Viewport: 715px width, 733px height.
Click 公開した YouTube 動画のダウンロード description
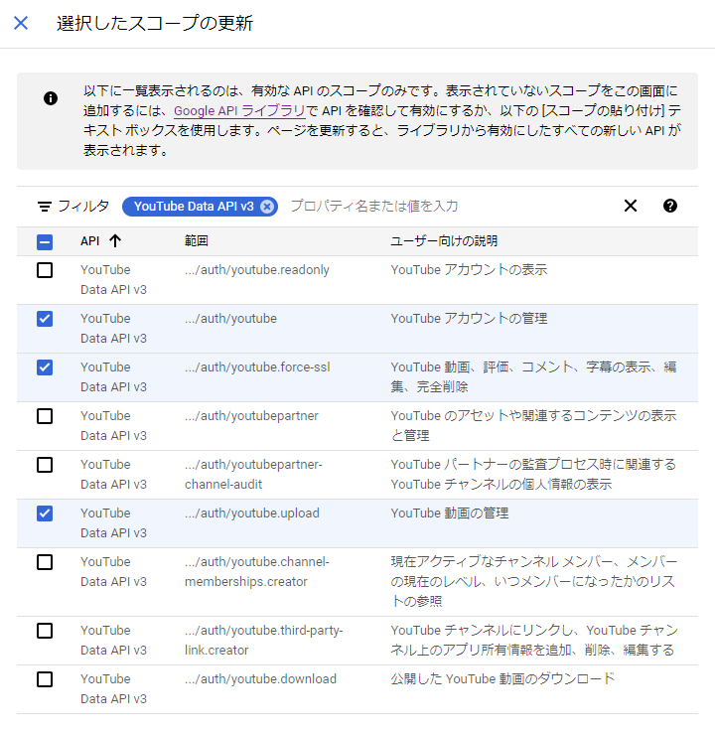pos(502,678)
